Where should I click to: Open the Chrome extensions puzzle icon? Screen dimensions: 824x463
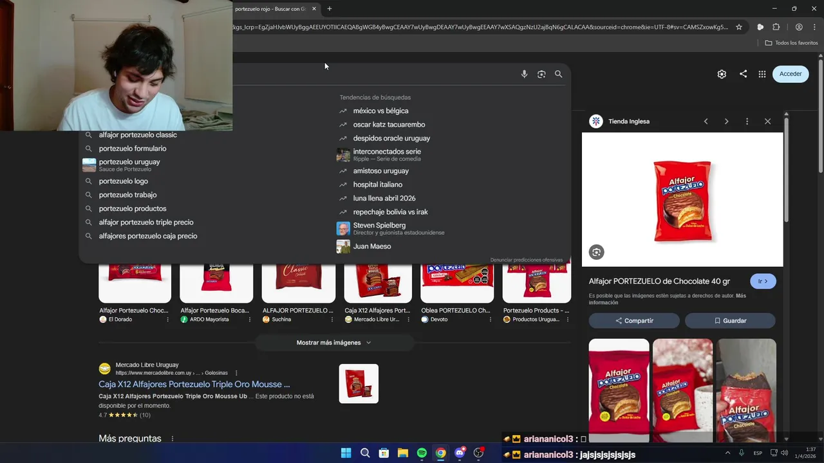776,27
